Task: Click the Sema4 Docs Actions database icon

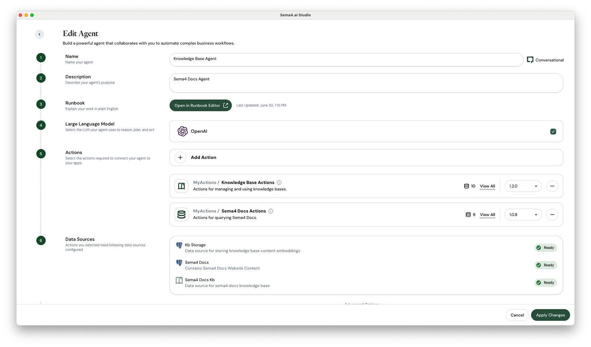Action: pos(181,215)
